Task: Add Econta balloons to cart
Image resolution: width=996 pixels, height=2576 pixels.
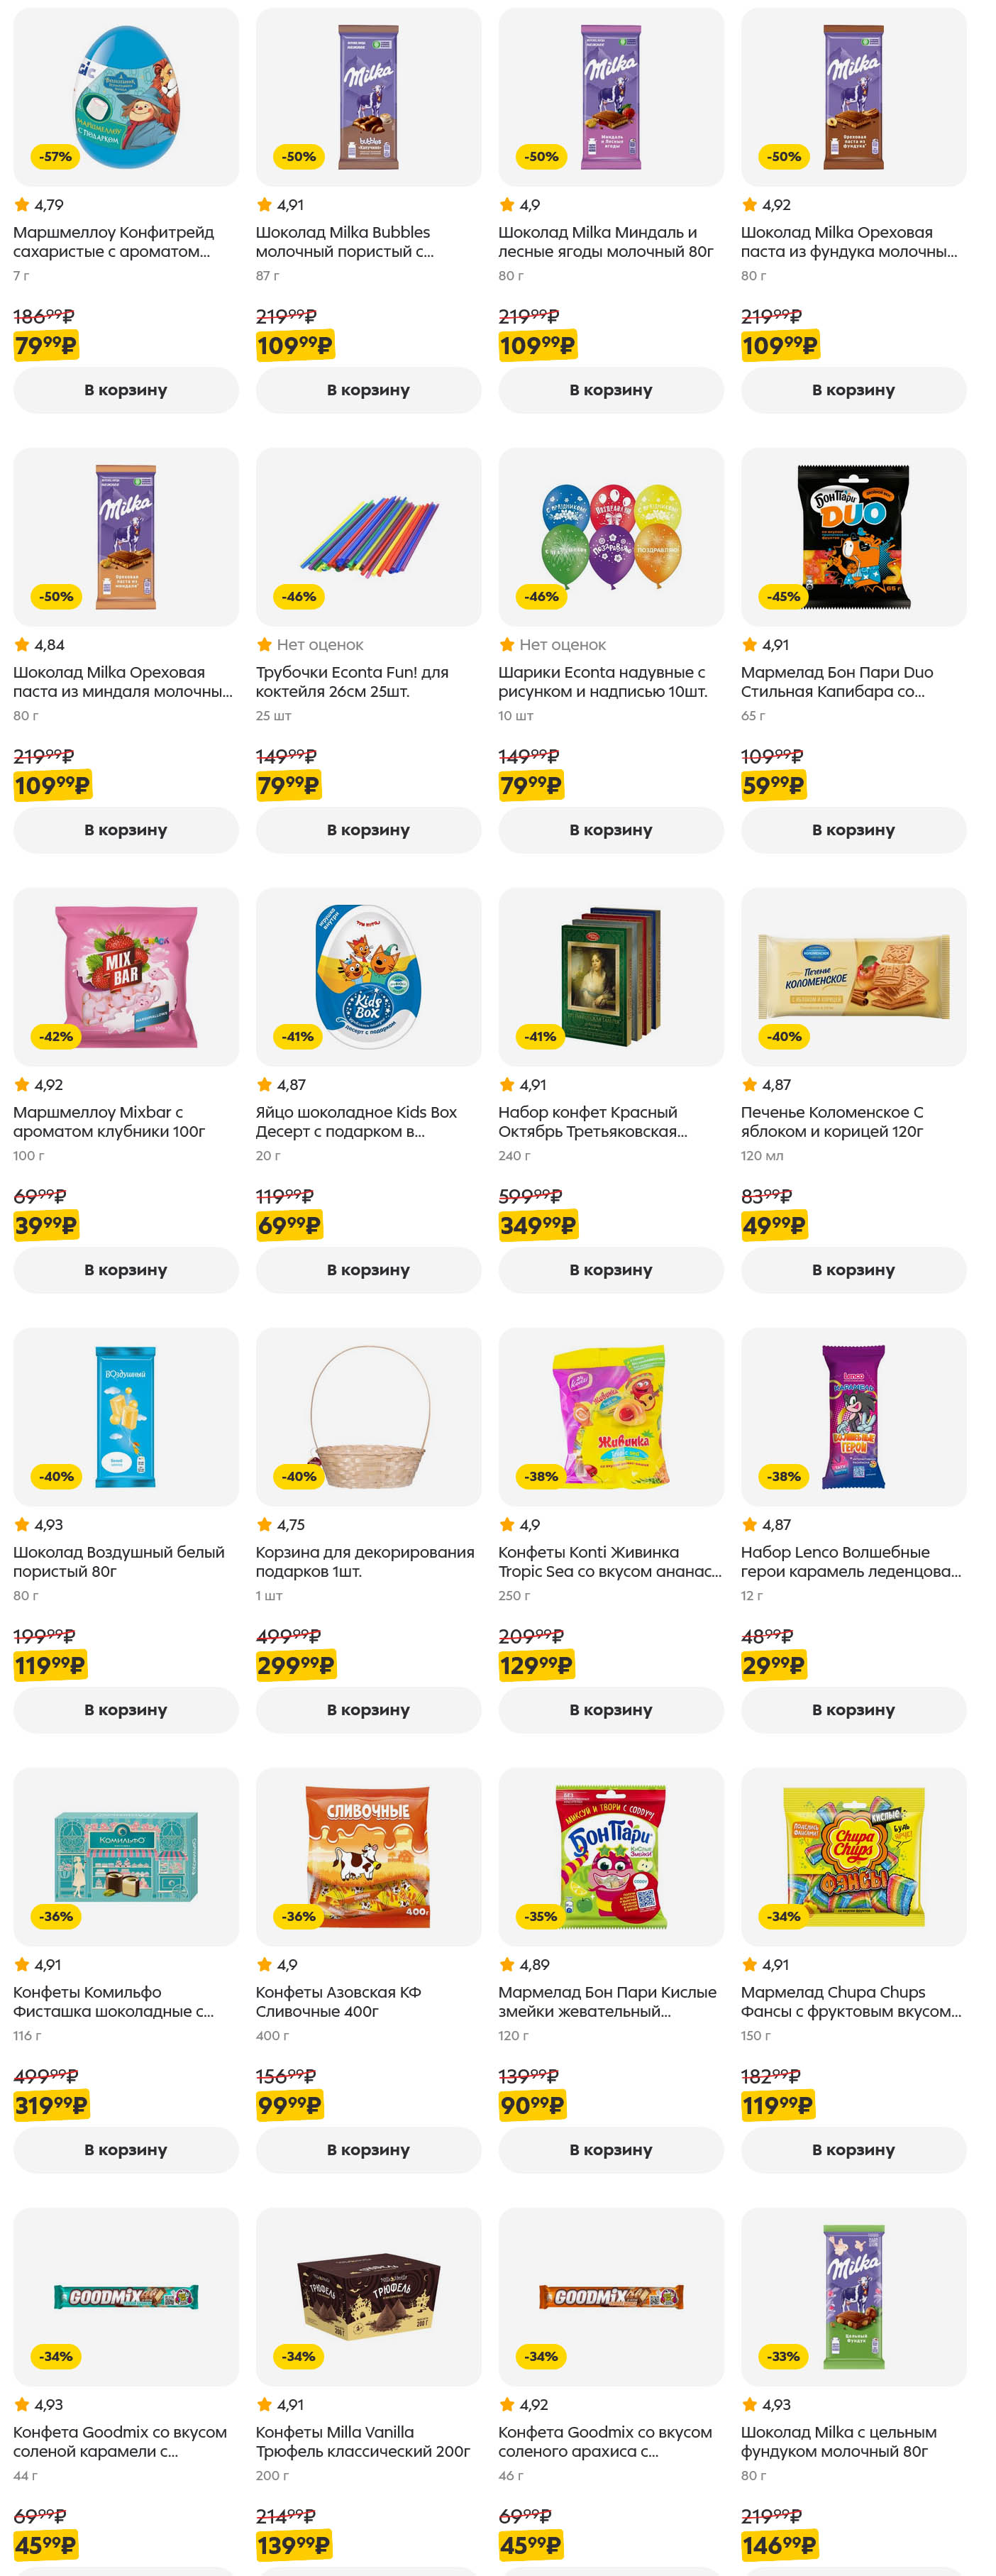Action: [610, 830]
